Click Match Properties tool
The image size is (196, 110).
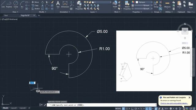(x=127, y=5)
